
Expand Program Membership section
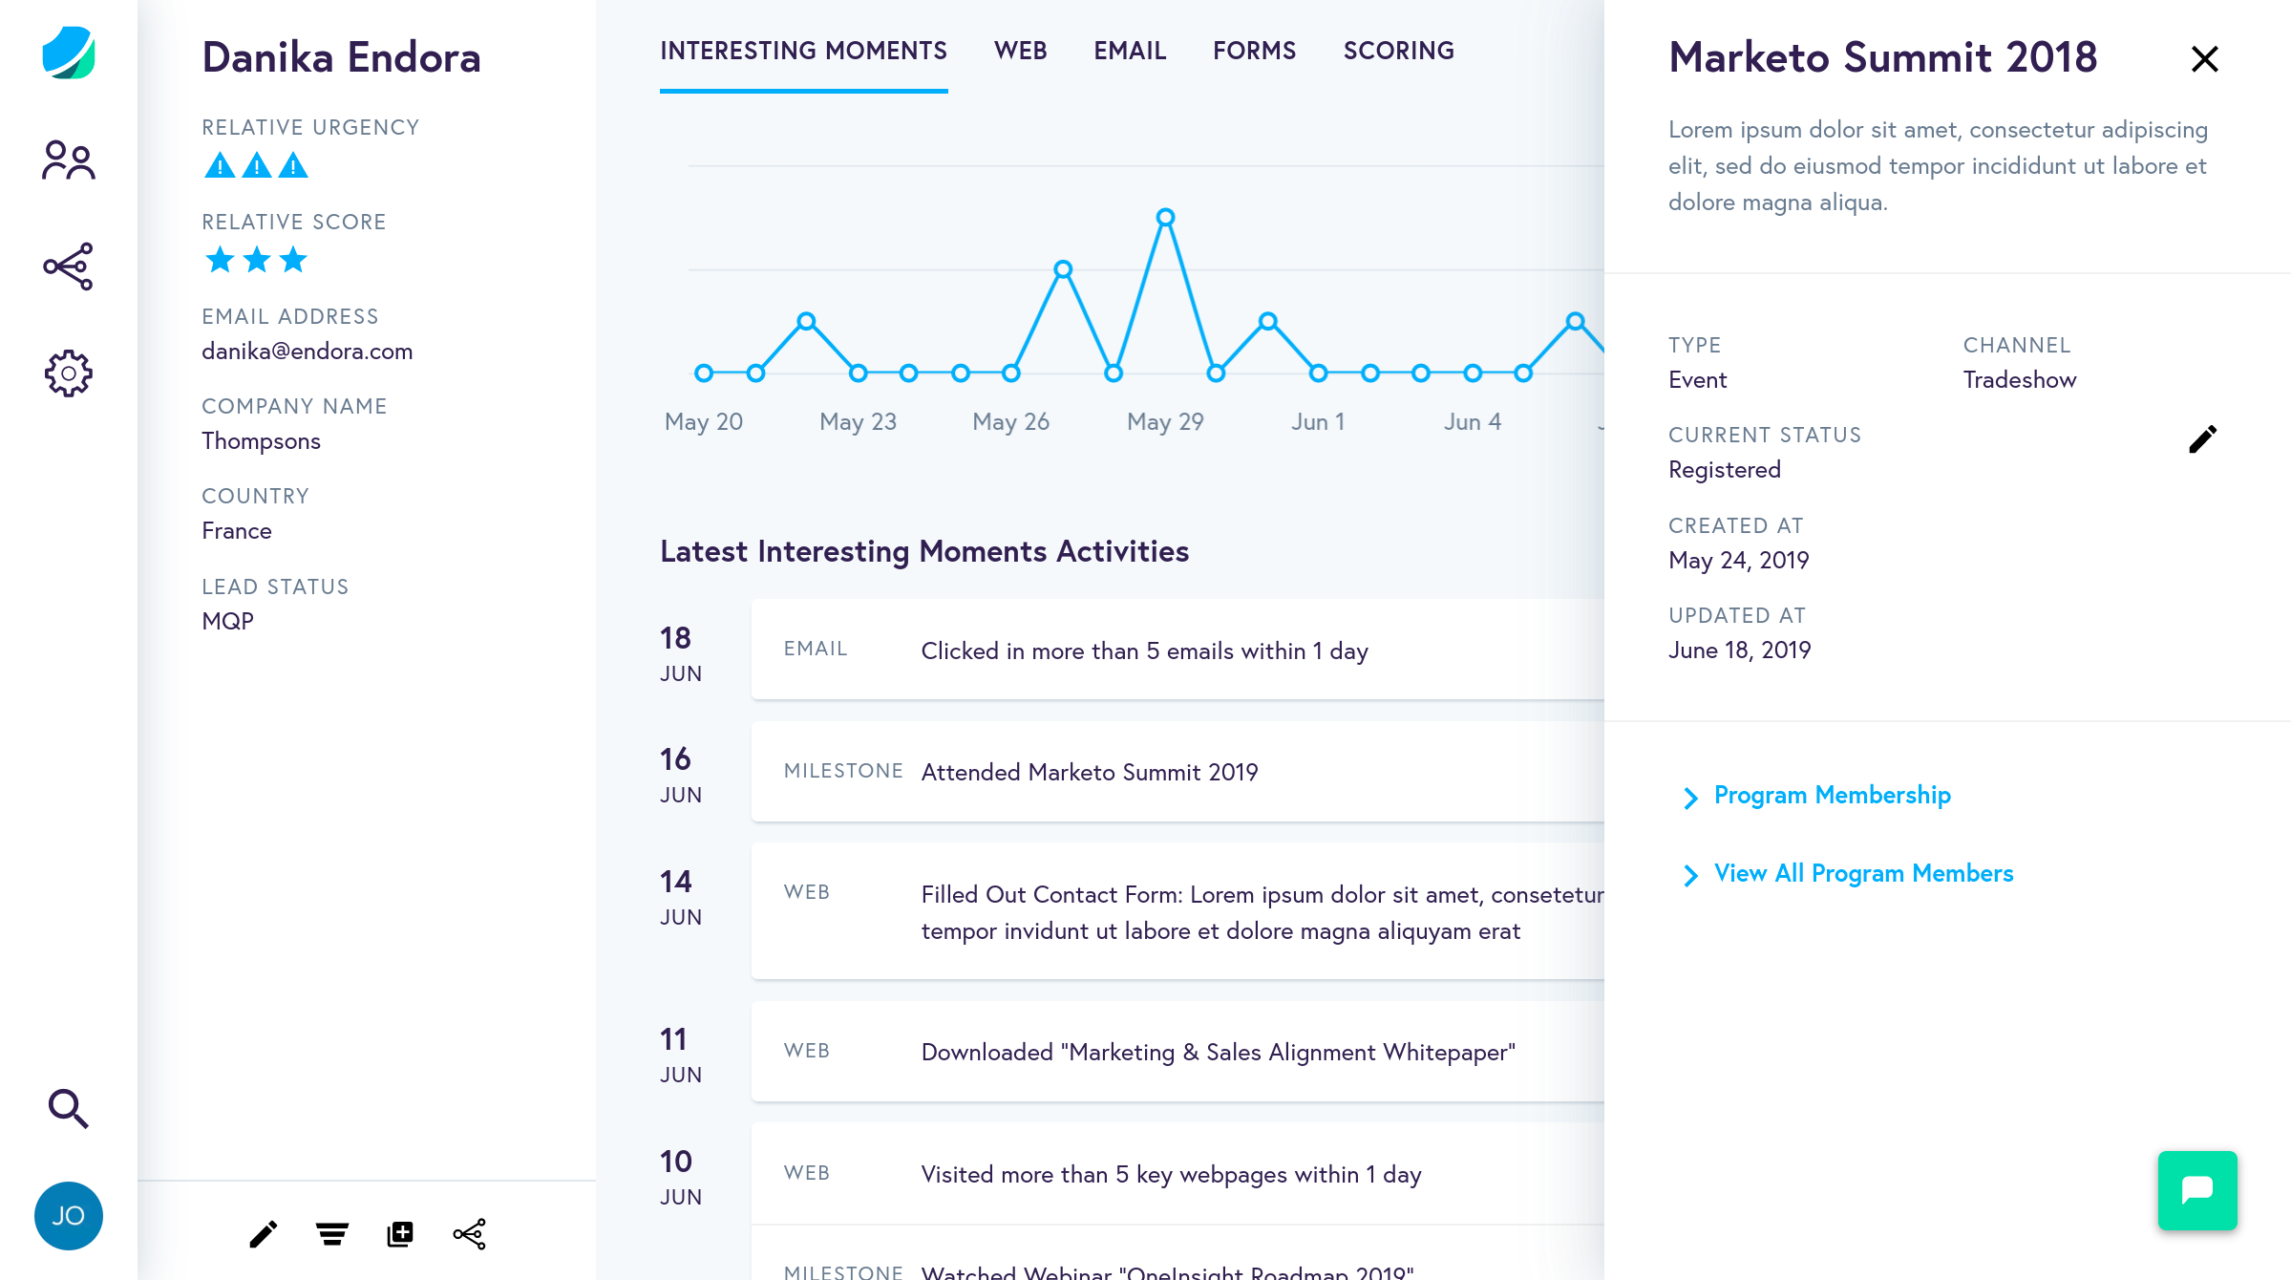[x=1831, y=796]
